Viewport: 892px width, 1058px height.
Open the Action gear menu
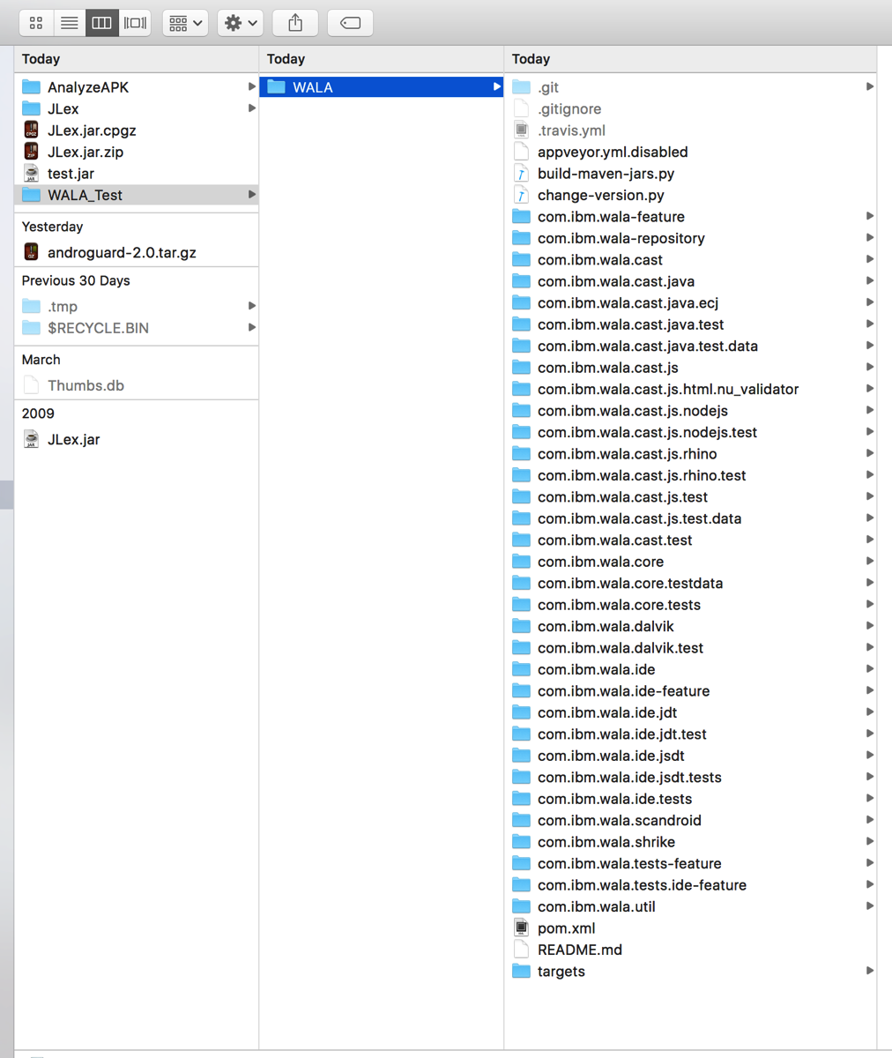[241, 23]
